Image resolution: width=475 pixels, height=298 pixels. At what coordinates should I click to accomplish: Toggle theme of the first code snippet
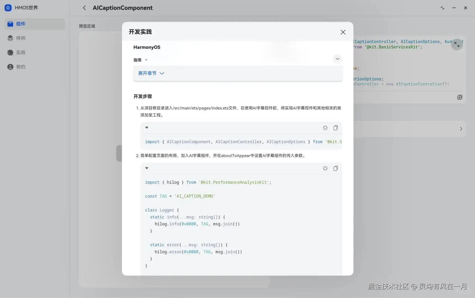coord(325,127)
